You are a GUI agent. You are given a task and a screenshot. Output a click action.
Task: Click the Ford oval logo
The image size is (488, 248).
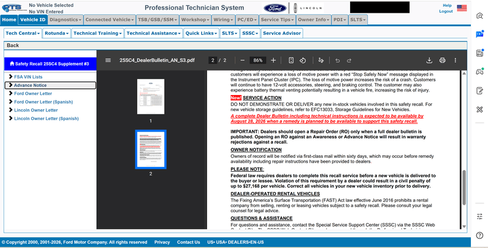(x=275, y=8)
